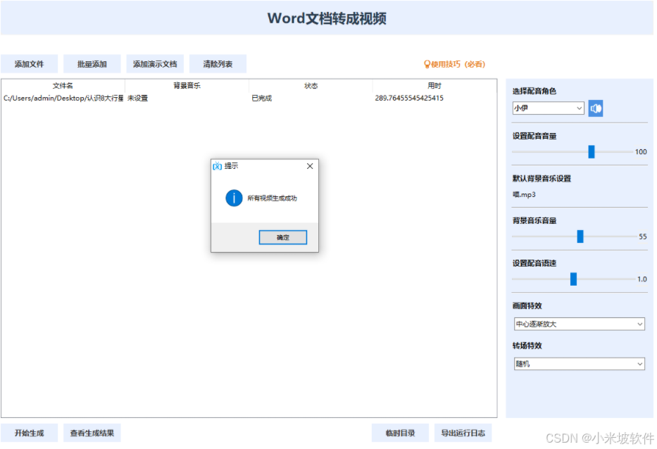Click the blue info icon in dialog
The image size is (657, 449).
point(234,198)
